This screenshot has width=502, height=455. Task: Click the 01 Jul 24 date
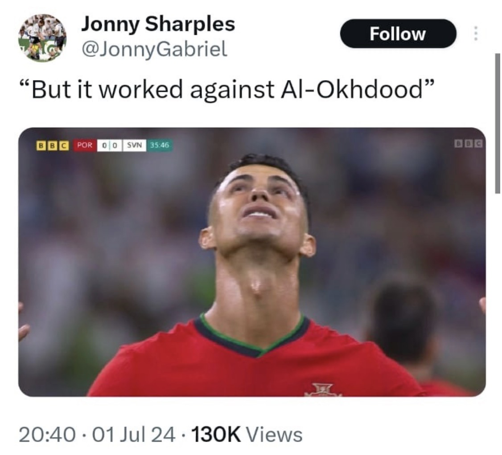click(x=133, y=435)
